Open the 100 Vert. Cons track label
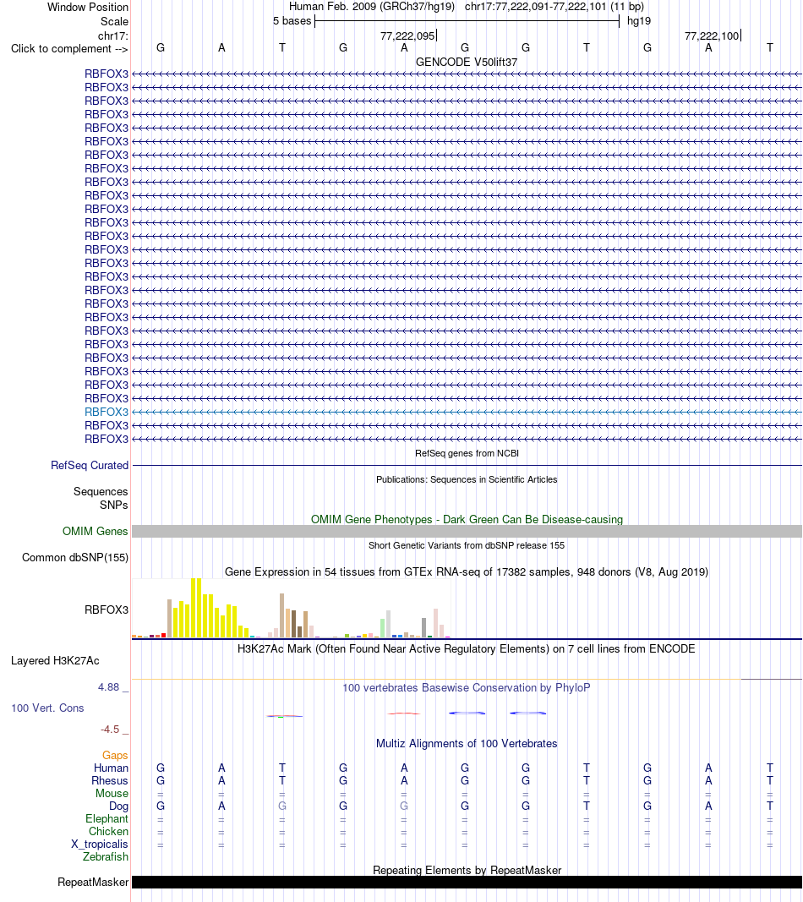This screenshot has height=902, width=803. point(47,708)
